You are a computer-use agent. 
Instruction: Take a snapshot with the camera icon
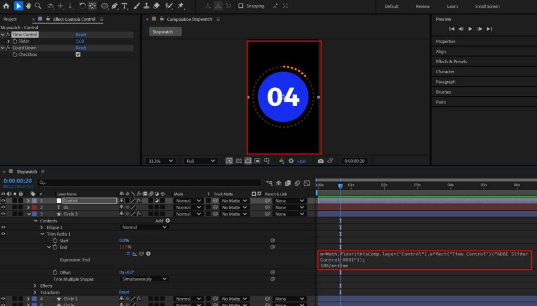[x=320, y=161]
